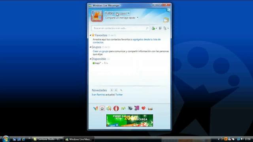Click the third bottom tab green icon
Screen dimensions: 253x142
click(x=109, y=108)
